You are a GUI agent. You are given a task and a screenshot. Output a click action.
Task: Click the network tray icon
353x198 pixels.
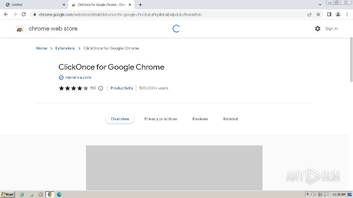click(320, 194)
